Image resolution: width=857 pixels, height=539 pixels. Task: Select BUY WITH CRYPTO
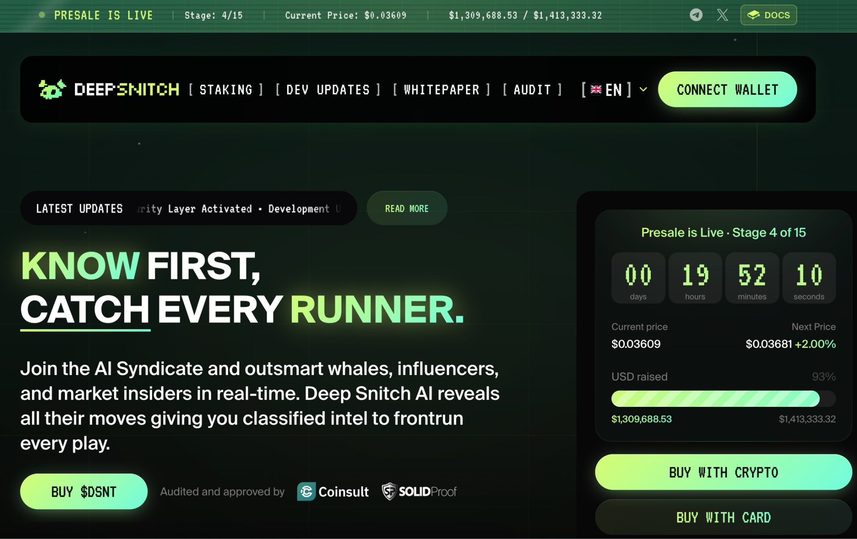tap(724, 472)
